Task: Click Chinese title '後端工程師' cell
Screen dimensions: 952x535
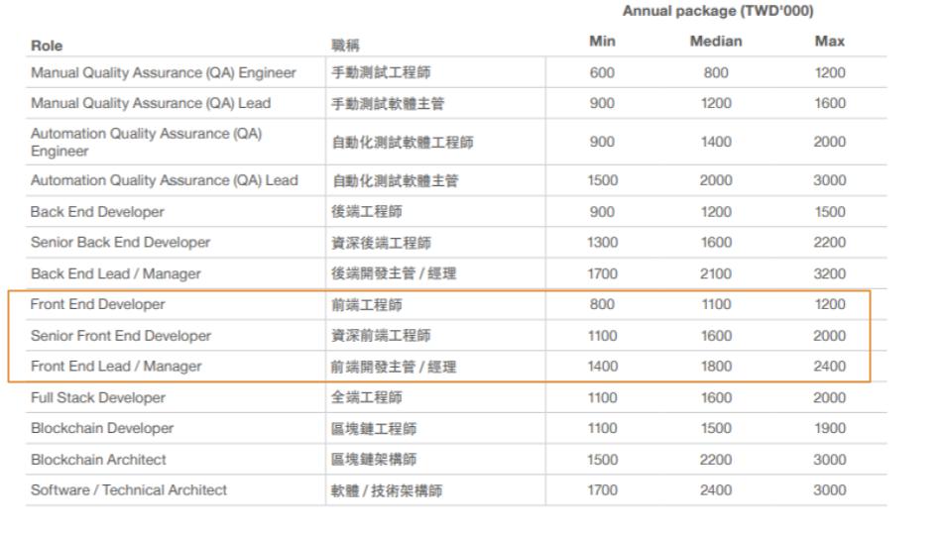Action: click(x=367, y=212)
